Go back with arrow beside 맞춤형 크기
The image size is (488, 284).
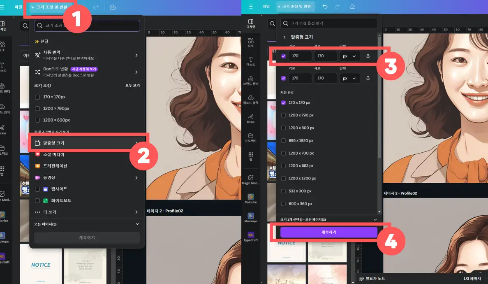point(284,37)
